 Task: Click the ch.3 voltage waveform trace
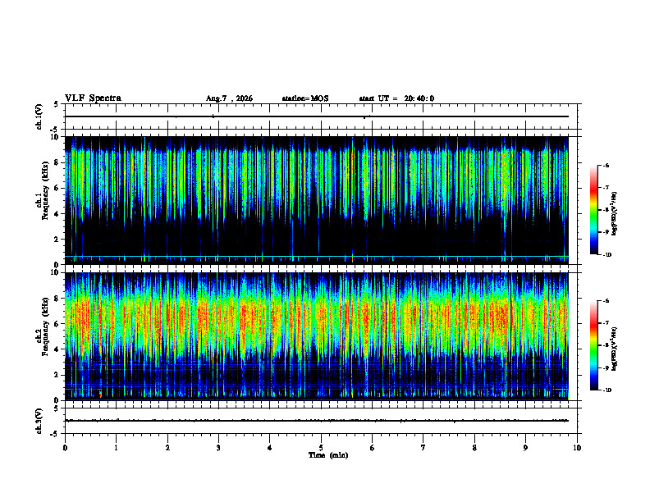[317, 421]
